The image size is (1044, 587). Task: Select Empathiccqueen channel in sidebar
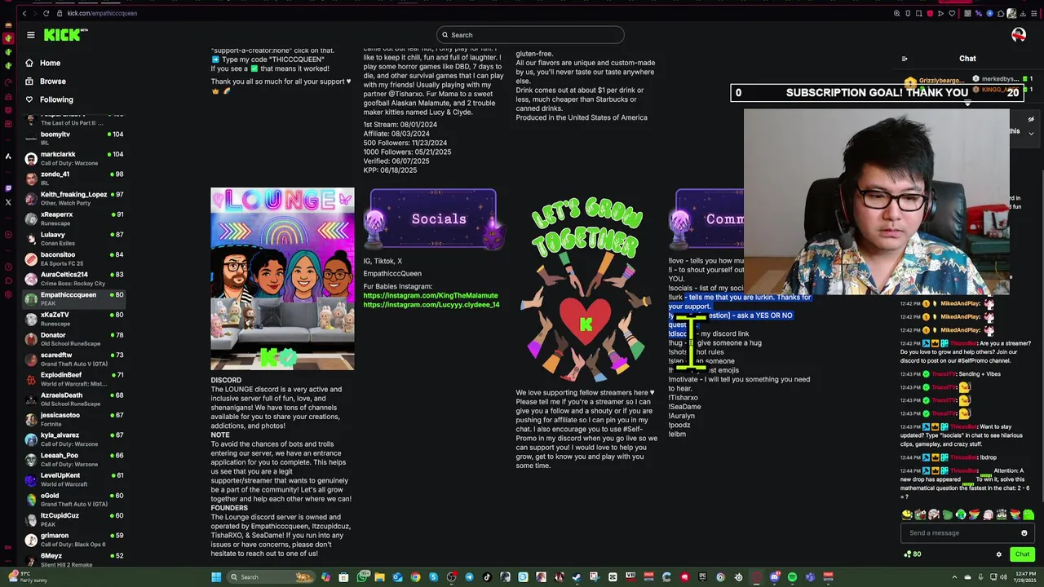pos(73,298)
